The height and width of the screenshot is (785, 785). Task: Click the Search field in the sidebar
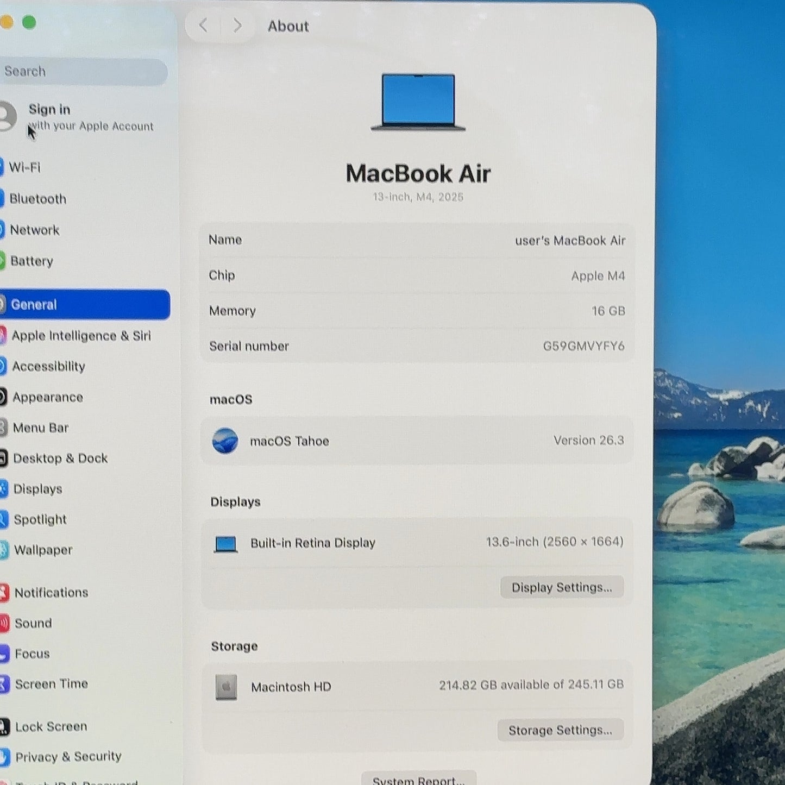pyautogui.click(x=83, y=72)
